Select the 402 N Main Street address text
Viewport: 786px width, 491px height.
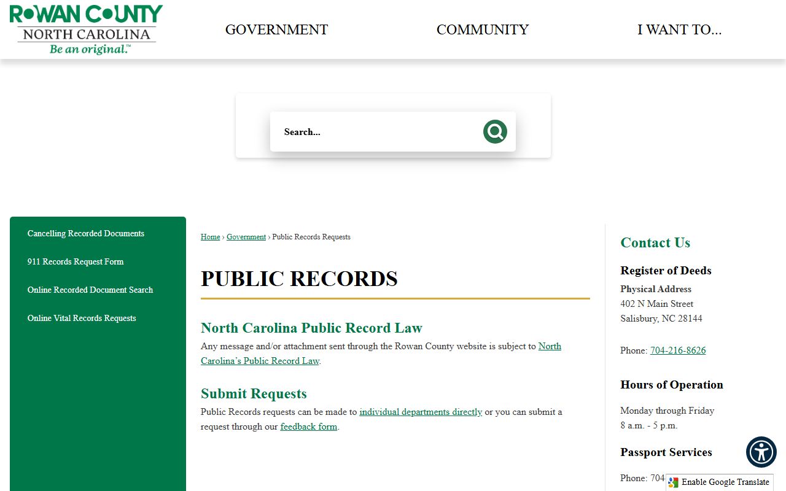[x=656, y=304]
